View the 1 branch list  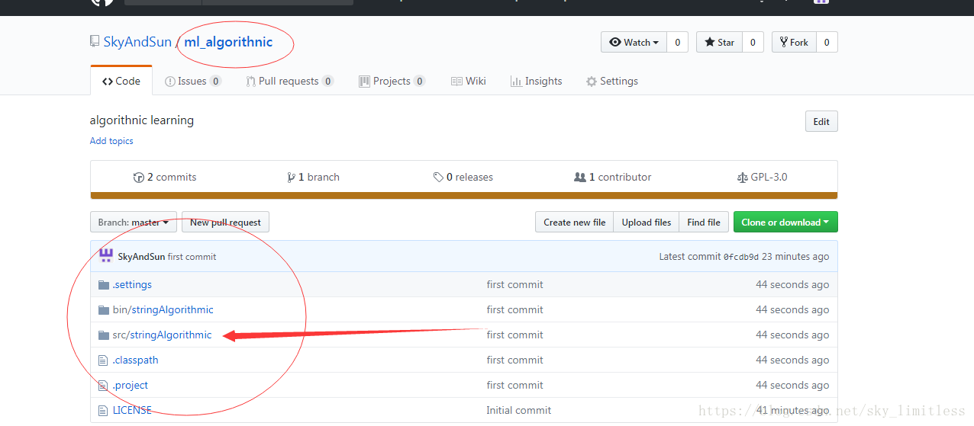click(x=313, y=177)
